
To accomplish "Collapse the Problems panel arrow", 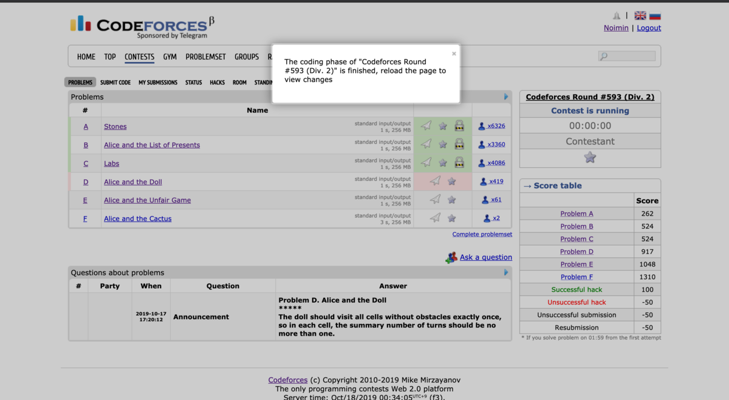I will click(x=506, y=97).
